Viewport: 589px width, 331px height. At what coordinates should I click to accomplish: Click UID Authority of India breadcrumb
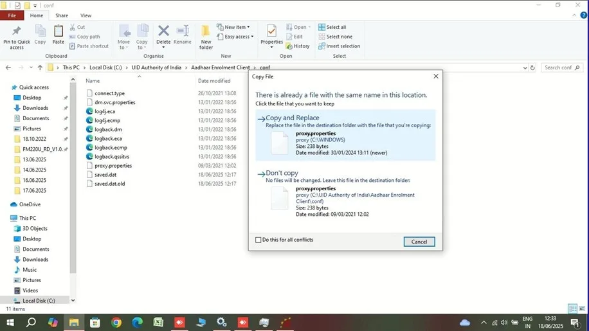pos(156,67)
